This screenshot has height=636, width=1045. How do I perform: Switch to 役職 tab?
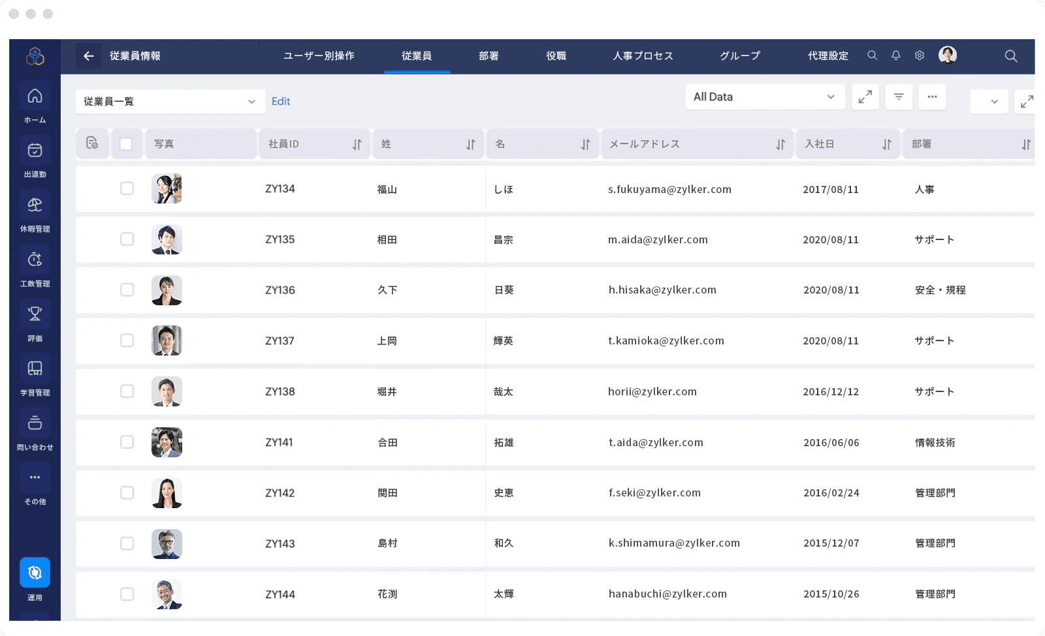556,56
